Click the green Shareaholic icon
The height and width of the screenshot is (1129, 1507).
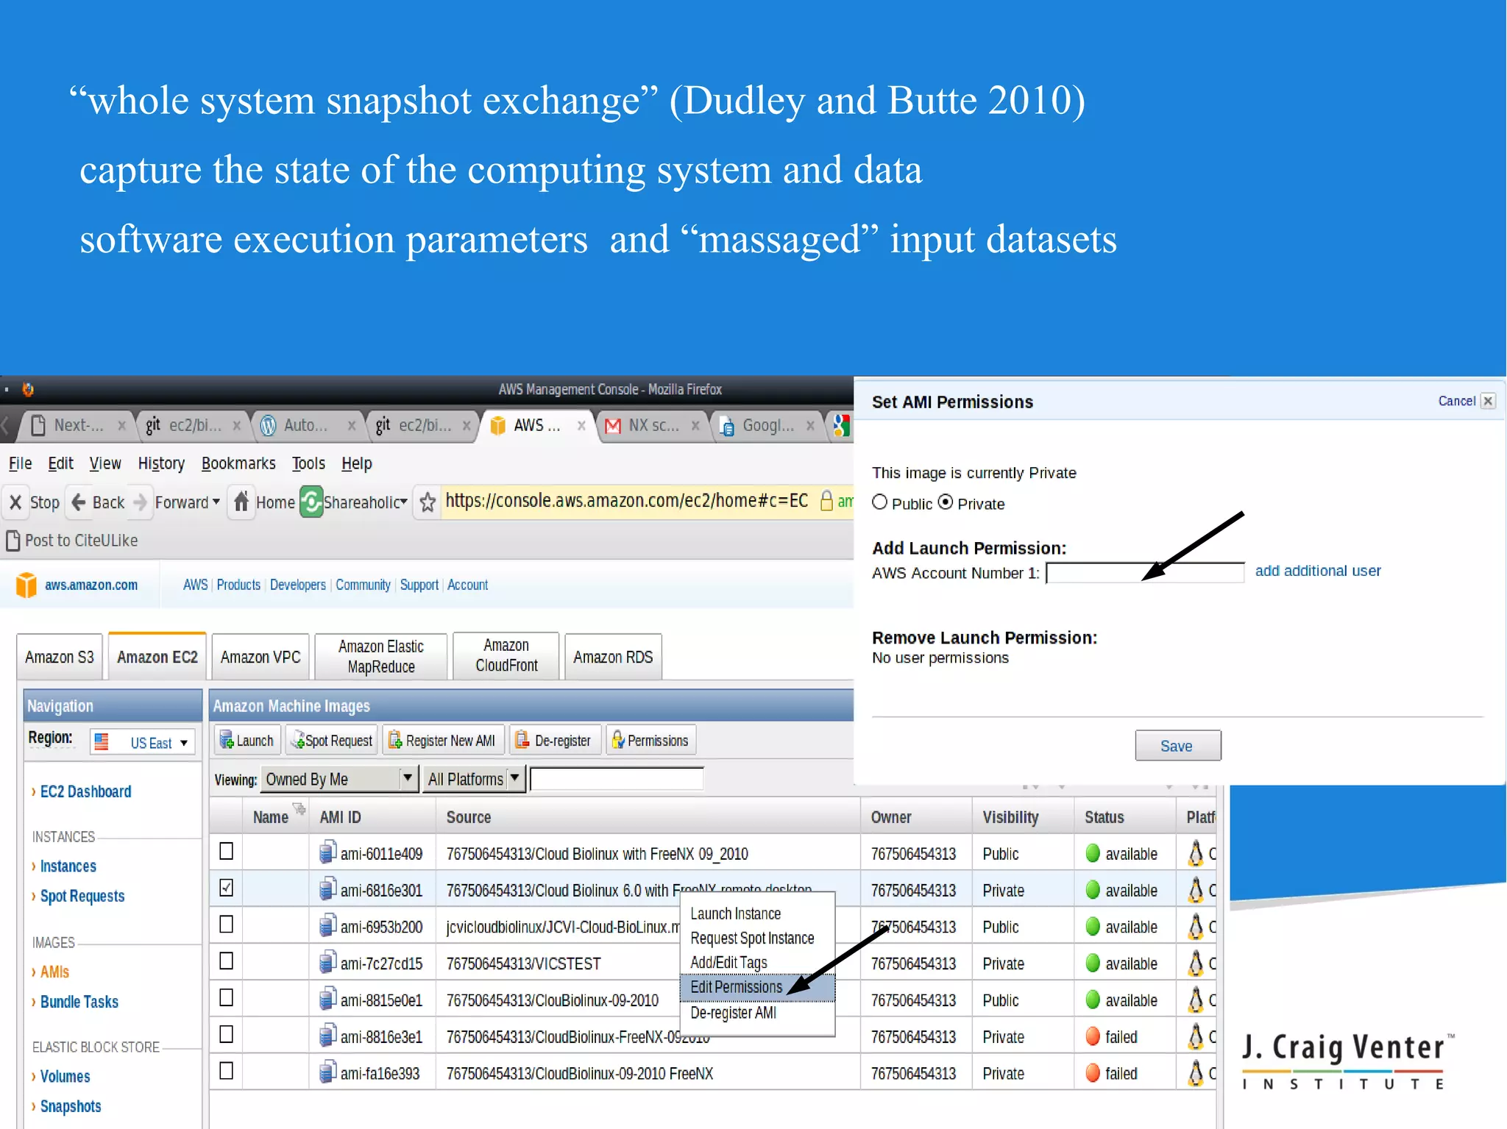(x=311, y=502)
